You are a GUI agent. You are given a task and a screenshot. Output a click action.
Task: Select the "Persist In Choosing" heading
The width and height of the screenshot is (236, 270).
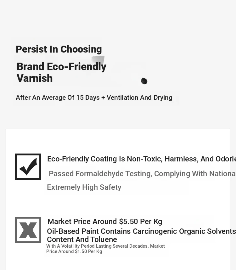point(59,49)
